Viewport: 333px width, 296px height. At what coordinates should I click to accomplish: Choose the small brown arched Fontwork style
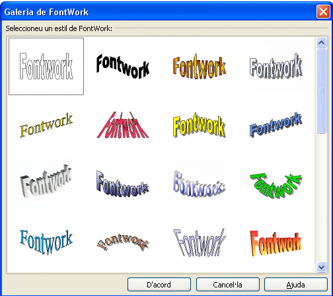coord(123,242)
